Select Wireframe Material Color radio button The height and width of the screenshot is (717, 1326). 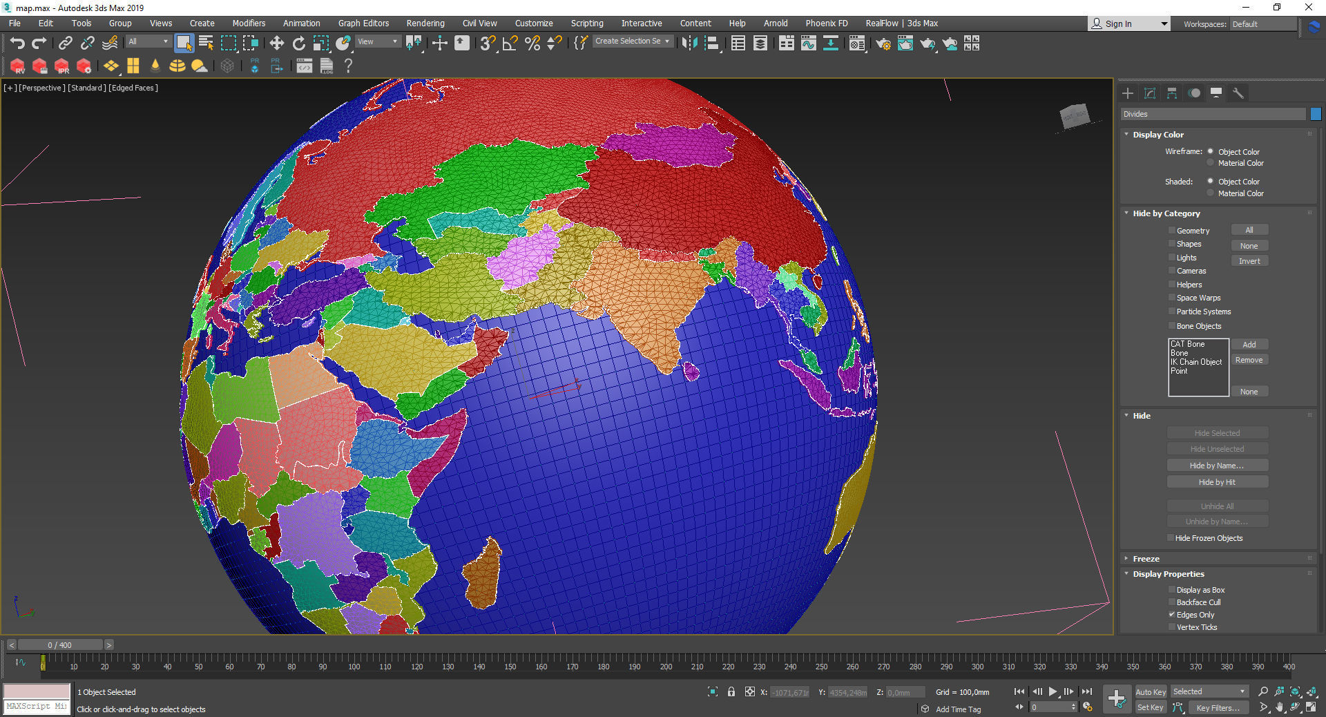point(1211,163)
